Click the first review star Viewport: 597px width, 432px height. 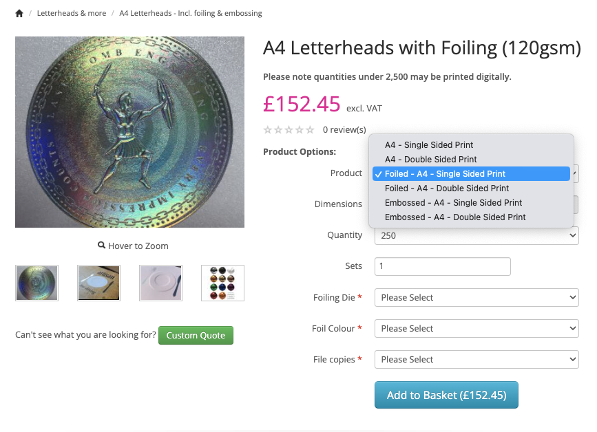click(x=268, y=130)
